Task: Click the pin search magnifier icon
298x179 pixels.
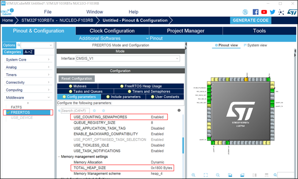Action: coord(275,175)
